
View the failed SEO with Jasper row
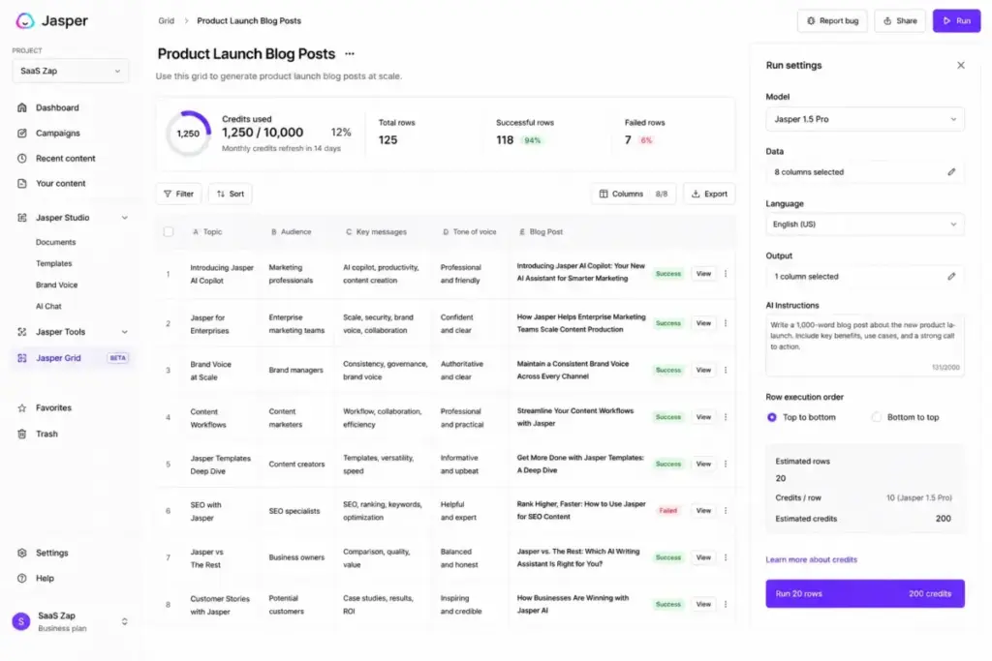coord(703,511)
